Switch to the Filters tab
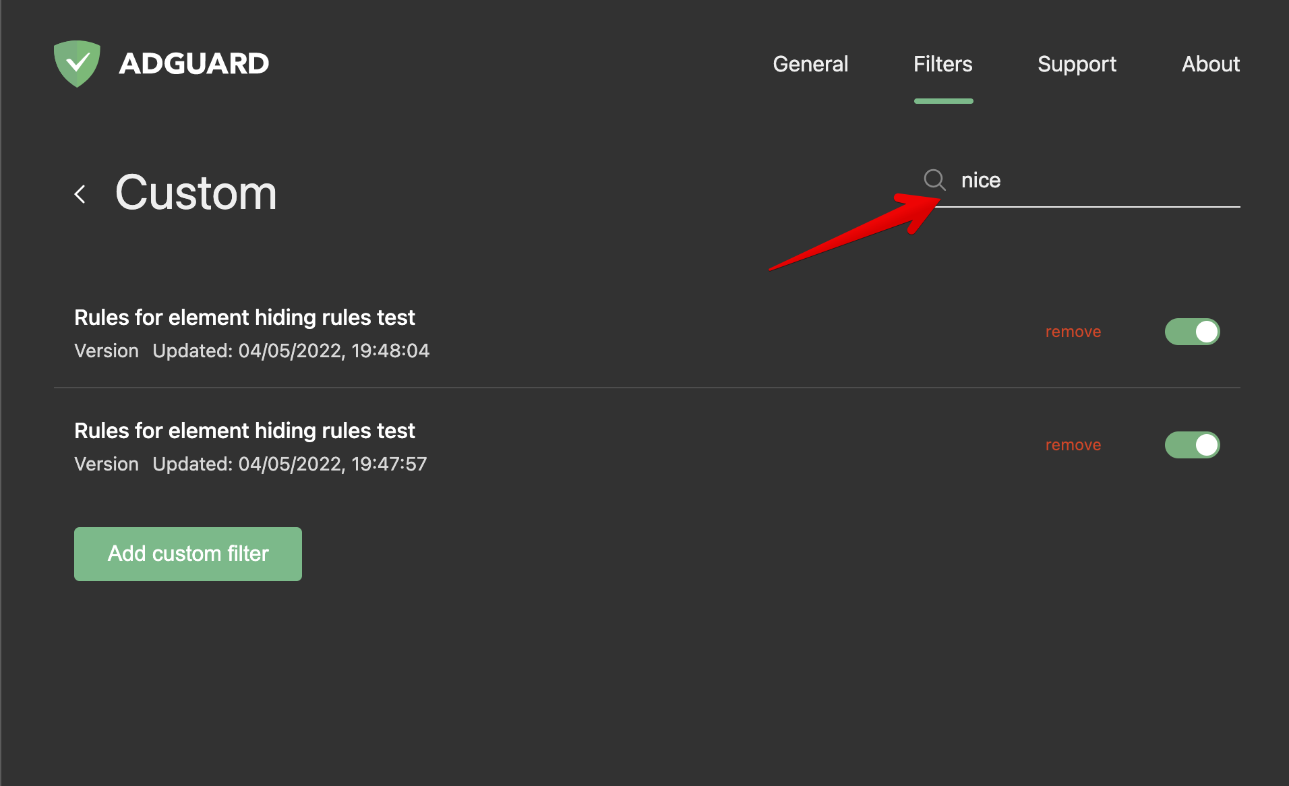 coord(942,64)
